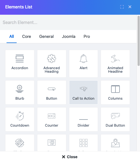Click the Search Element input field

[x=68, y=22]
